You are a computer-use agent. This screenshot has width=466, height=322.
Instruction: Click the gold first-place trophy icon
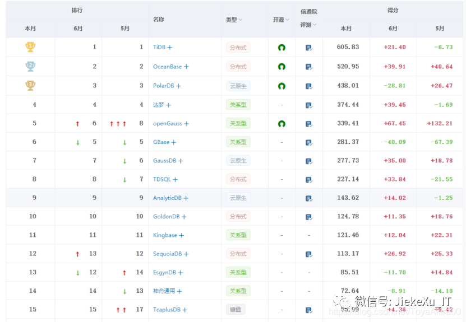(30, 47)
